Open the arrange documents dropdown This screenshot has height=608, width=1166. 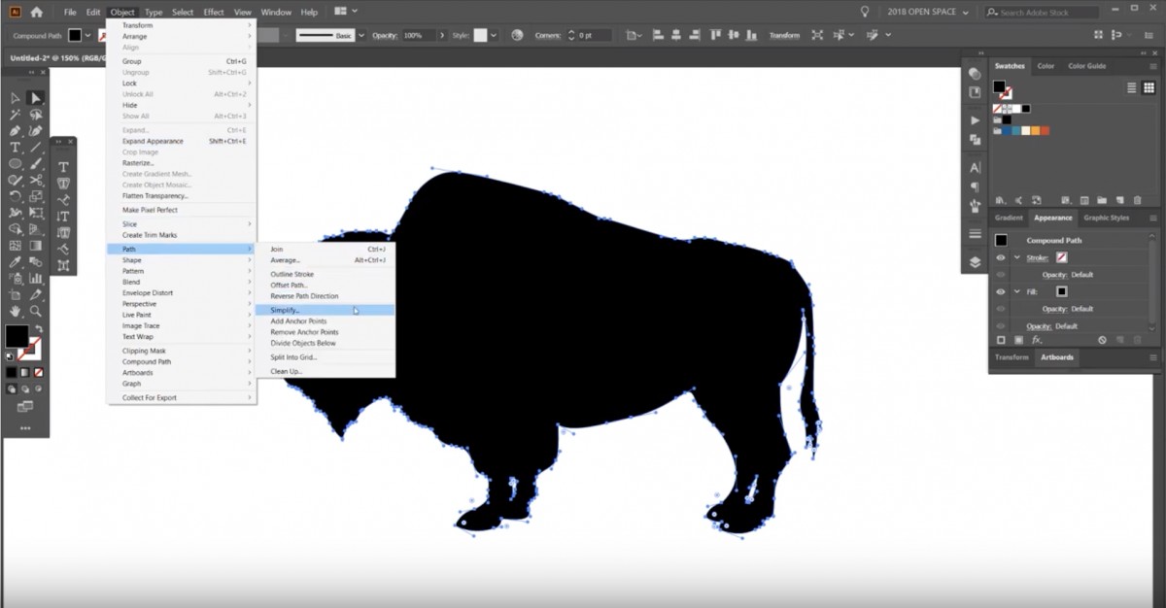point(345,12)
